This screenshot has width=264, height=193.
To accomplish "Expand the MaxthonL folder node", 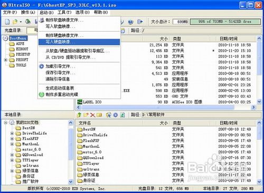I will click(x=12, y=144).
